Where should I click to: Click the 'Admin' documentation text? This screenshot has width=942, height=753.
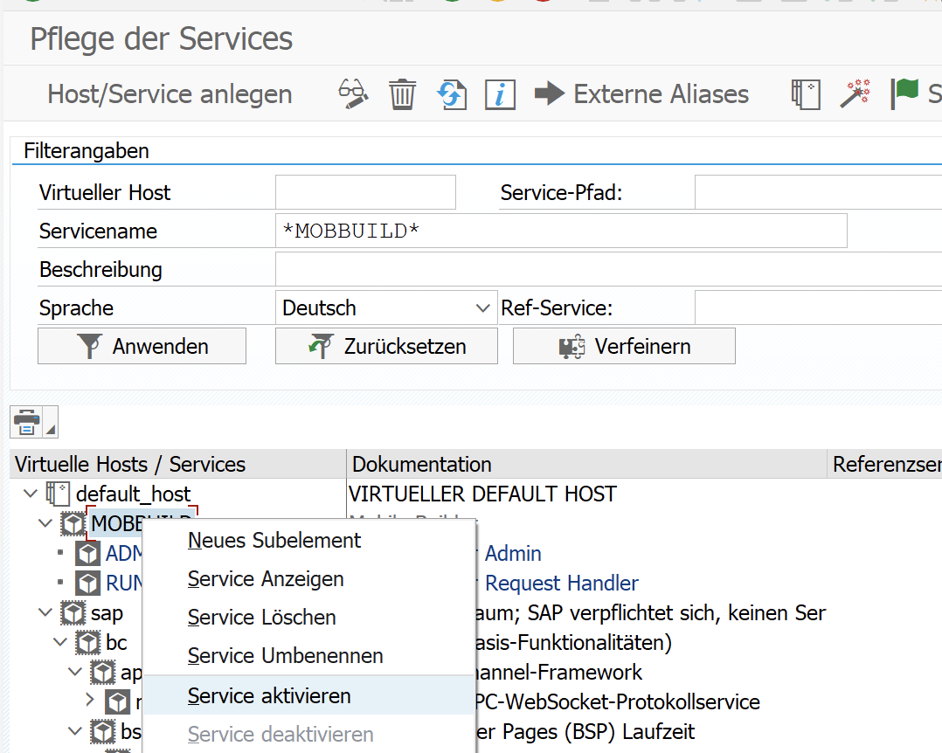coord(512,553)
